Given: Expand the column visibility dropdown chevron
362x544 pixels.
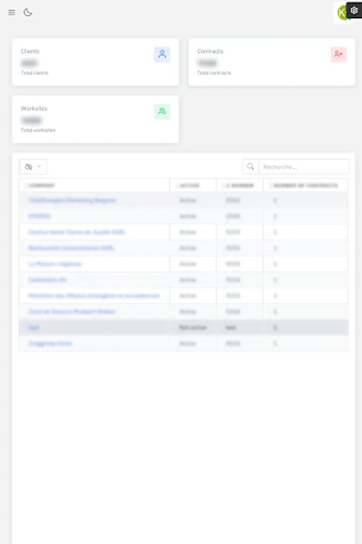Looking at the screenshot, I should [38, 166].
